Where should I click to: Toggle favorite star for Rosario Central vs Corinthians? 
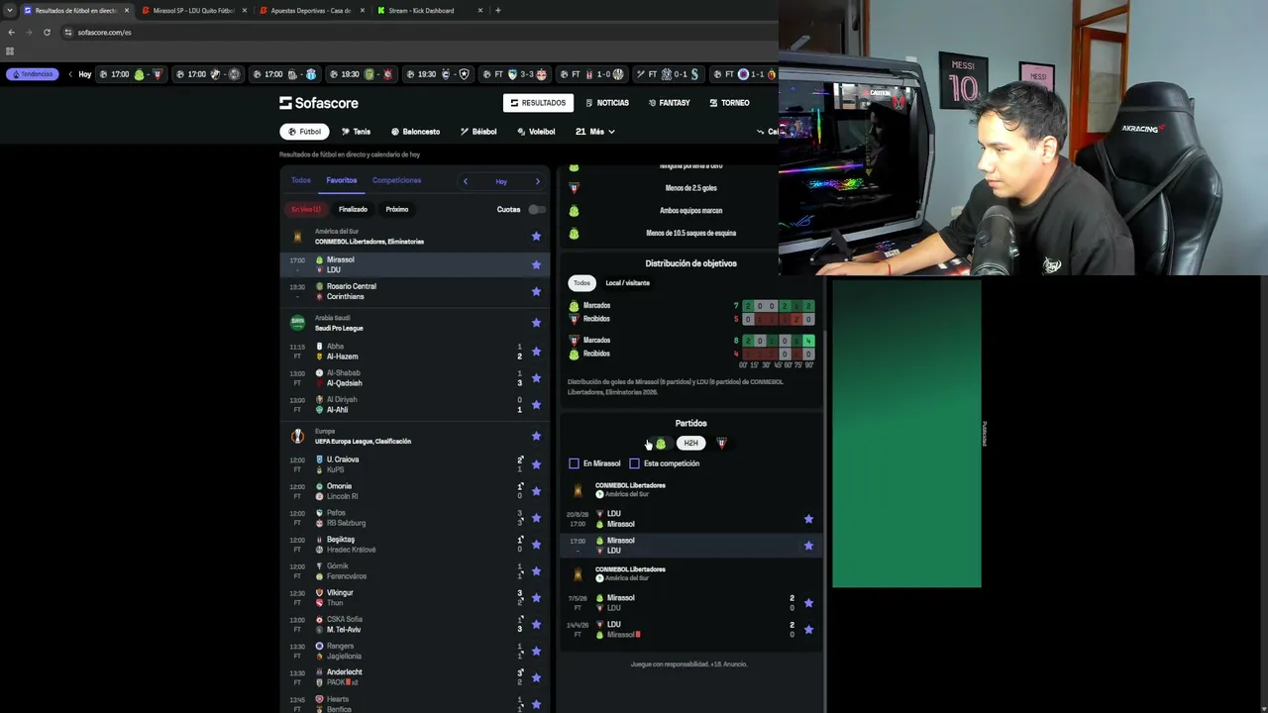point(536,291)
